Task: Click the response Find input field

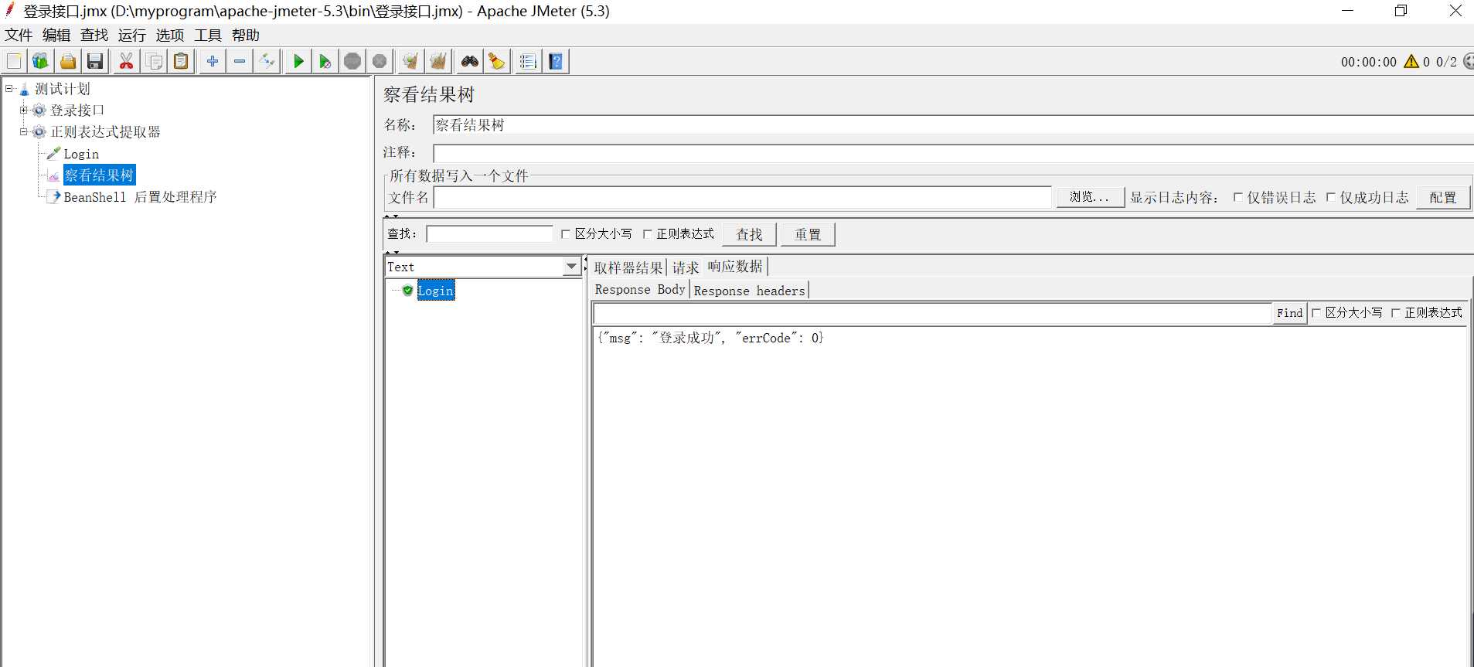Action: click(x=933, y=313)
